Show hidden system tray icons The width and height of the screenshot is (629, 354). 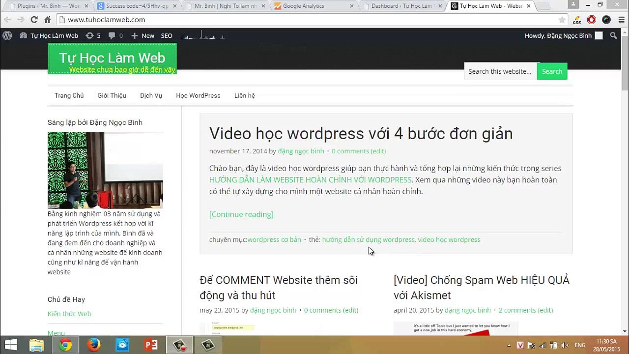click(x=509, y=345)
